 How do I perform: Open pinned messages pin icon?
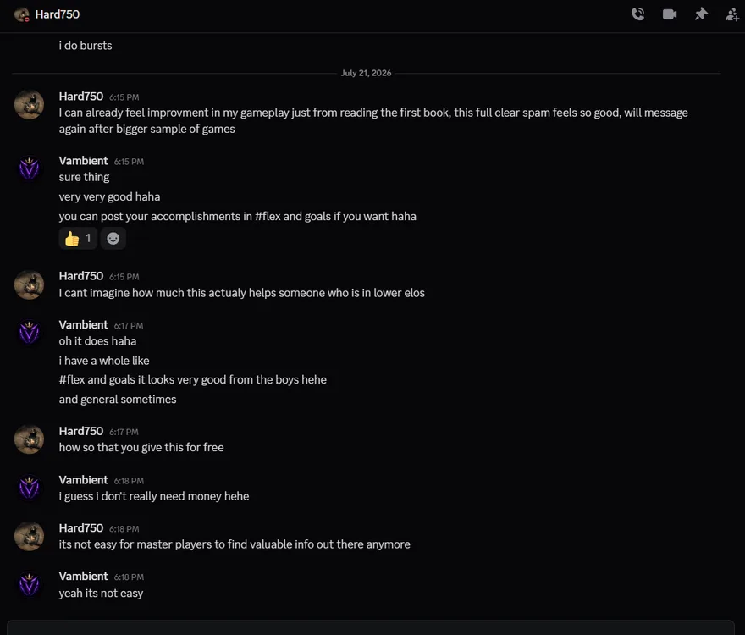point(701,14)
